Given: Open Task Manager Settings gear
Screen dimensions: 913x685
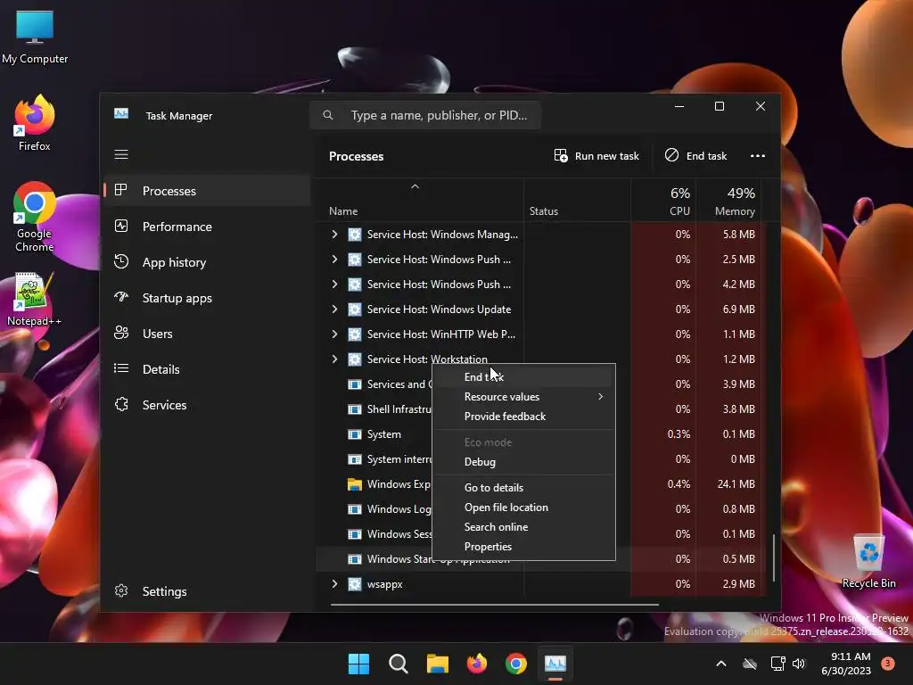Looking at the screenshot, I should pos(121,590).
